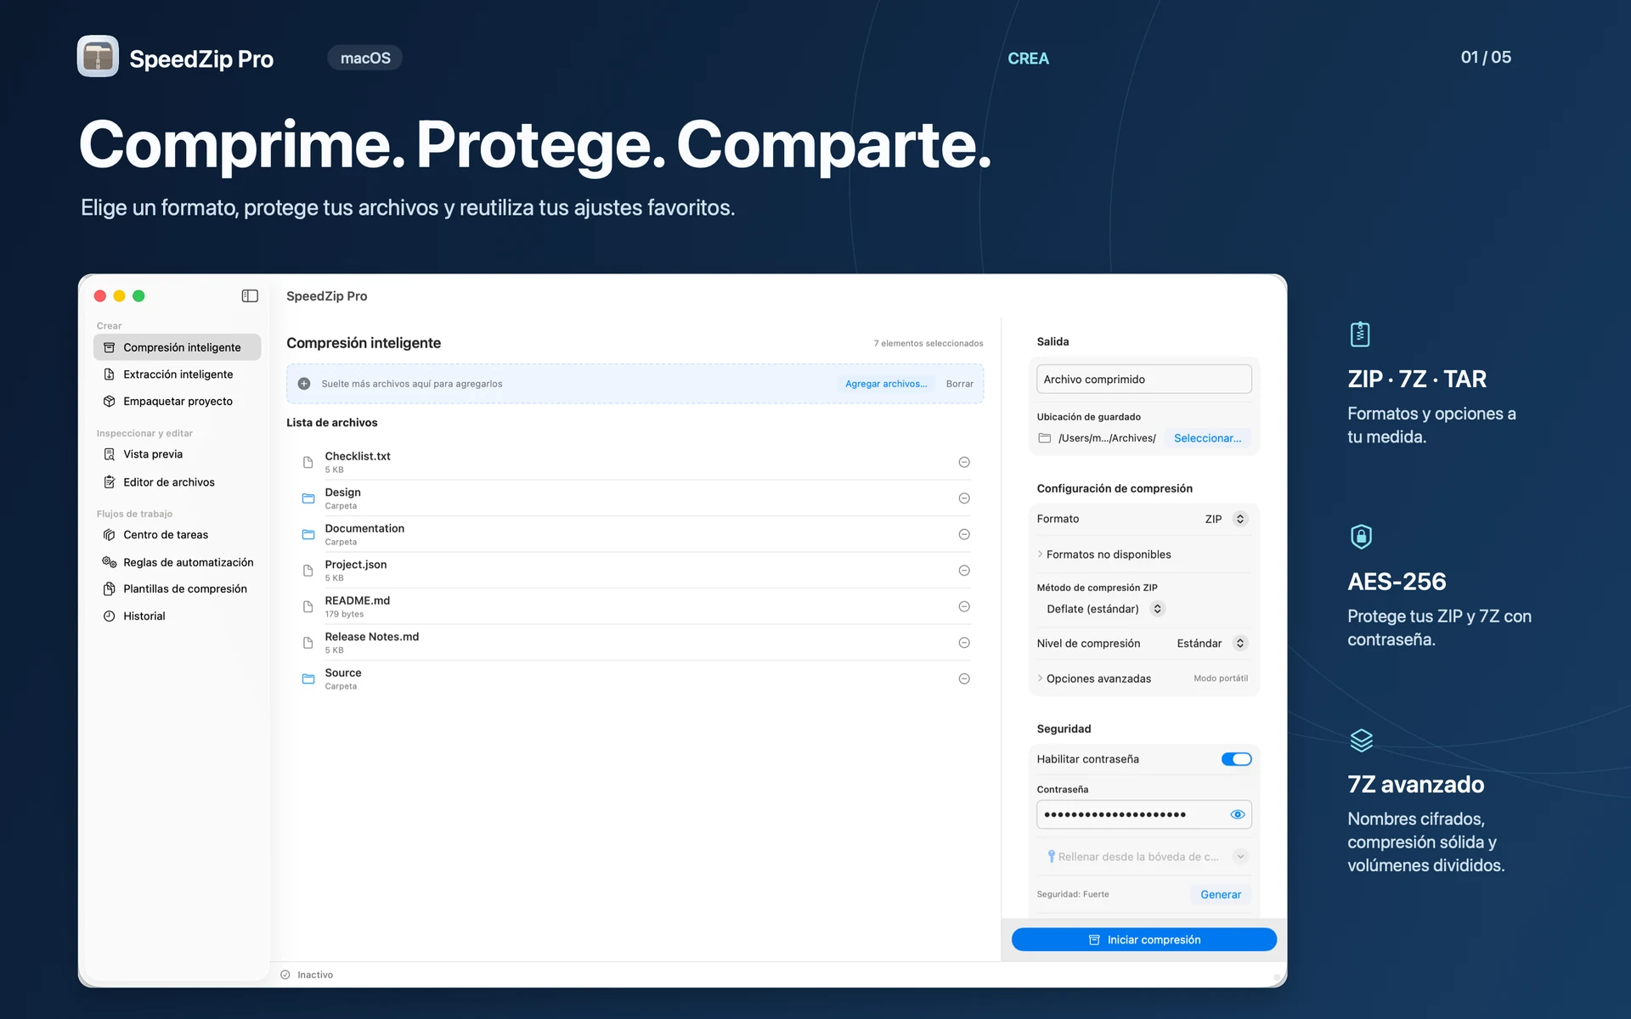Click the Contraseña password field

[x=1144, y=814]
